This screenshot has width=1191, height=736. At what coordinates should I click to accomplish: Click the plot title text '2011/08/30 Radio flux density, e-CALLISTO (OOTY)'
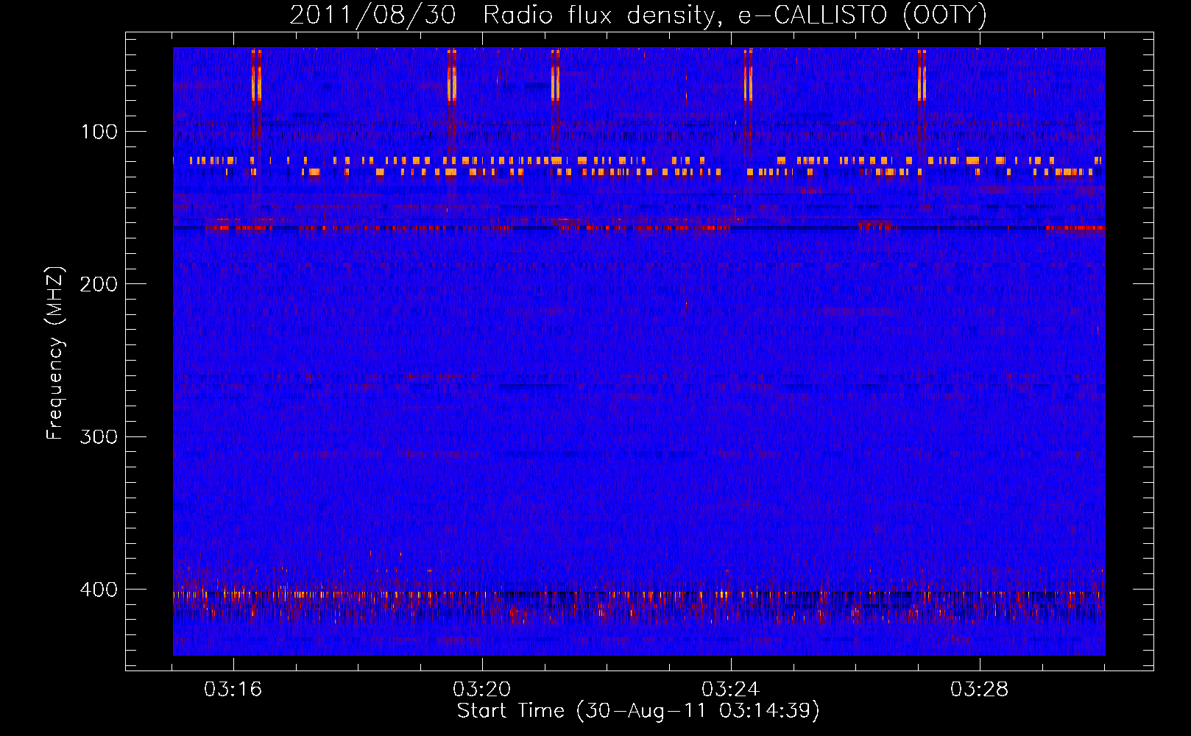point(638,15)
